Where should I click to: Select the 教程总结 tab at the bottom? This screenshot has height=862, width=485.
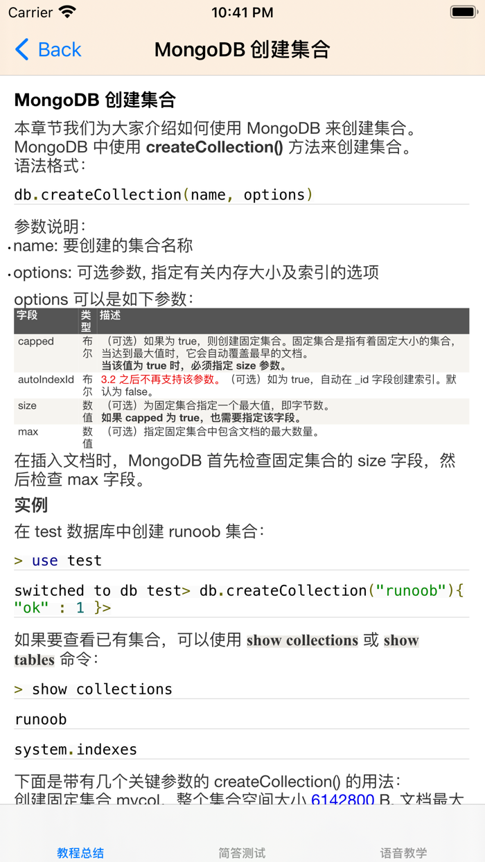tap(80, 852)
